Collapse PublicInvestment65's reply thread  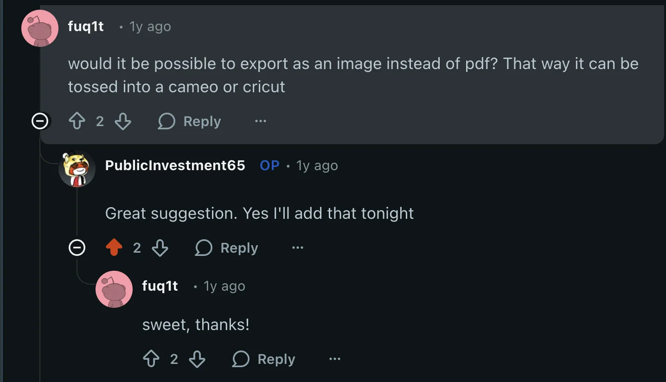(77, 248)
